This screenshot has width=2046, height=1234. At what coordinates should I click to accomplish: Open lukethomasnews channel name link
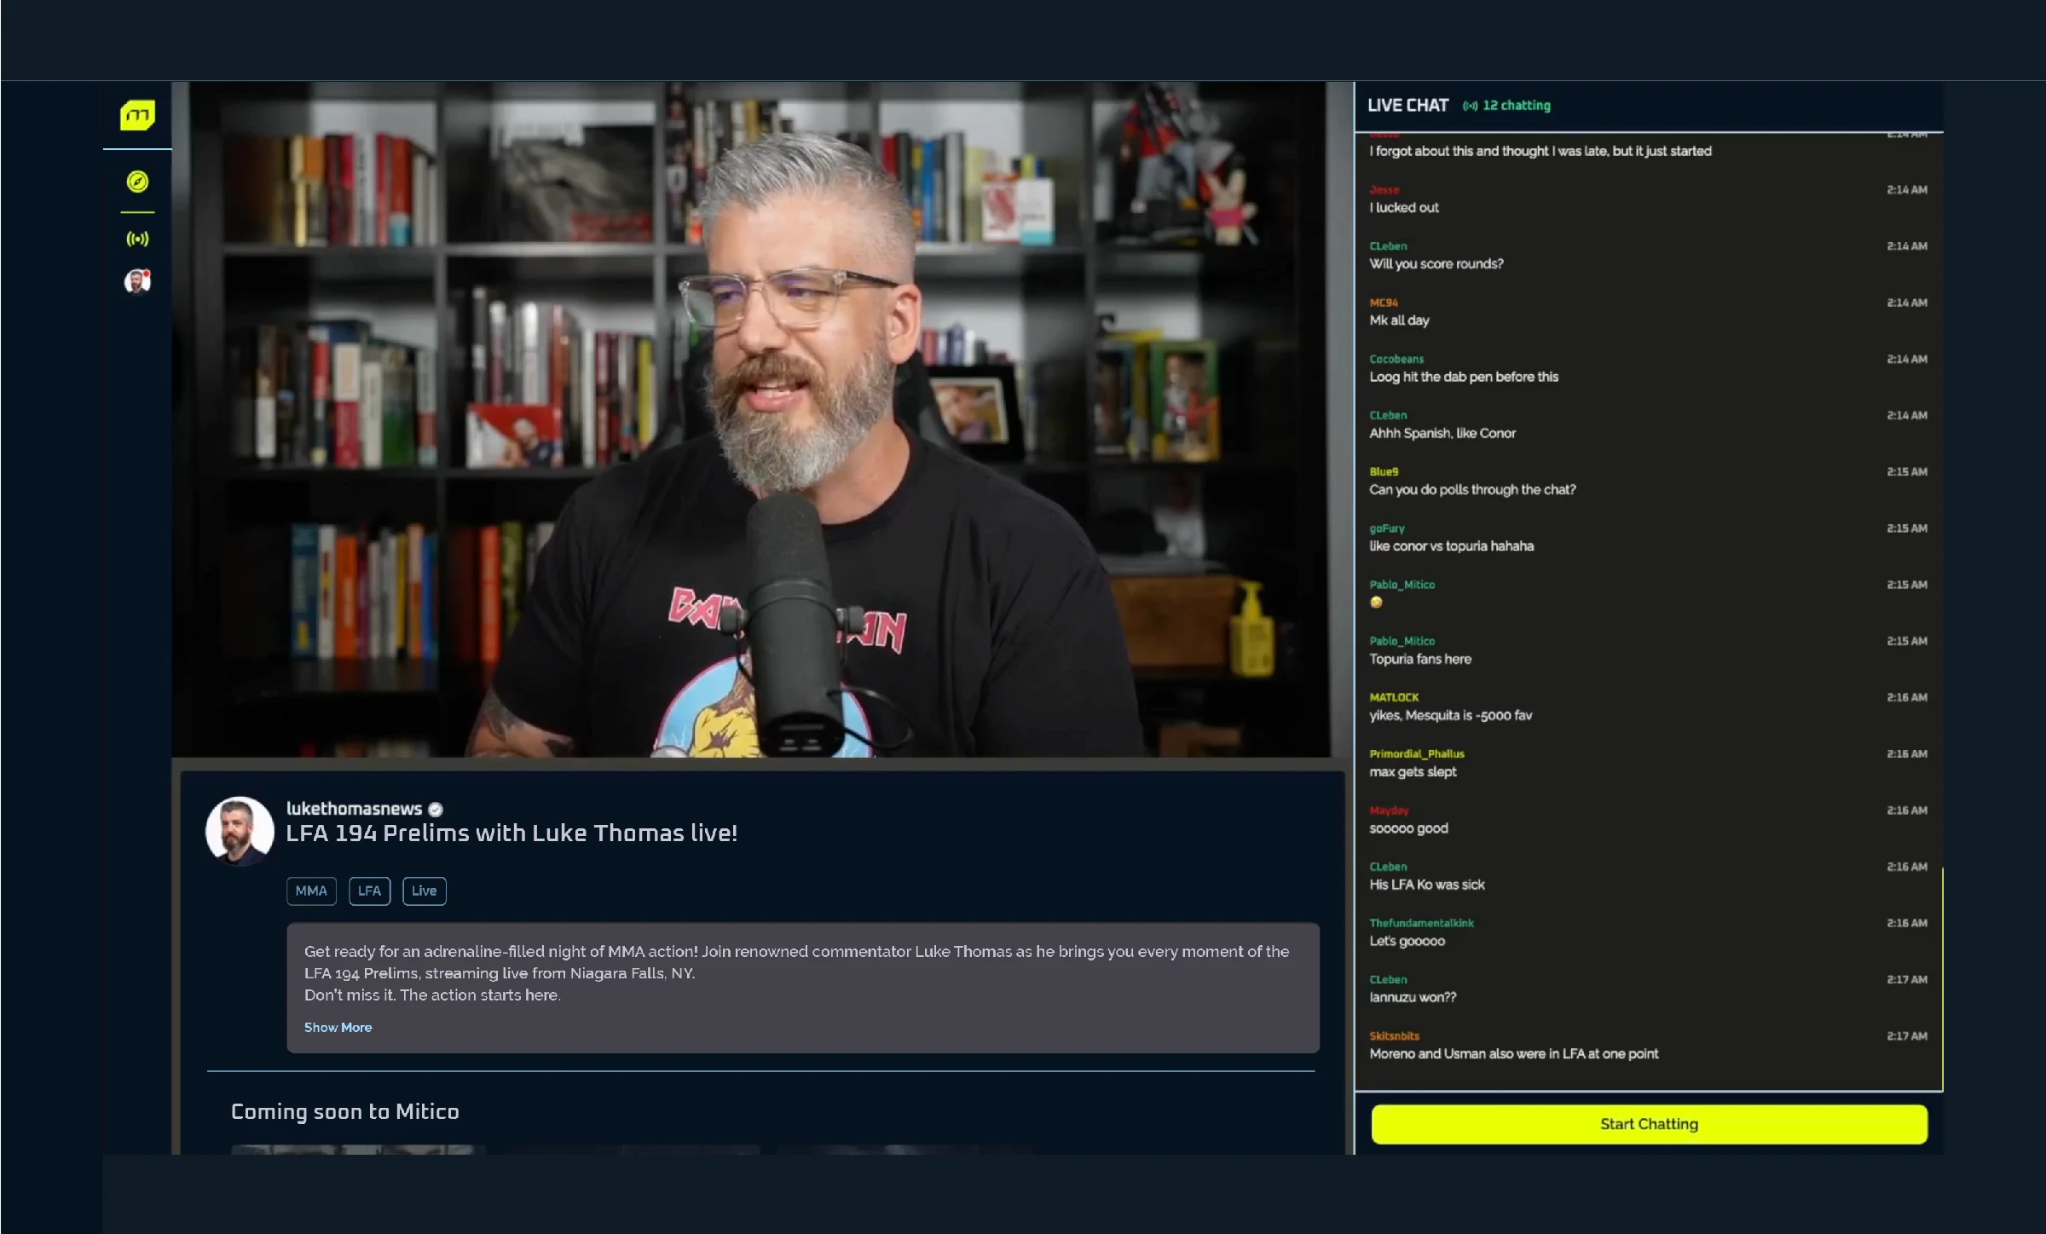click(354, 809)
